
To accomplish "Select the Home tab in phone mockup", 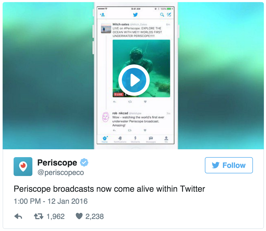I will [105, 139].
